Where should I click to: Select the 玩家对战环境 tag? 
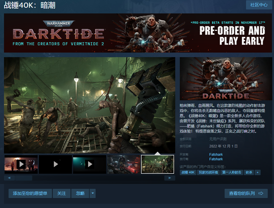[208, 172]
